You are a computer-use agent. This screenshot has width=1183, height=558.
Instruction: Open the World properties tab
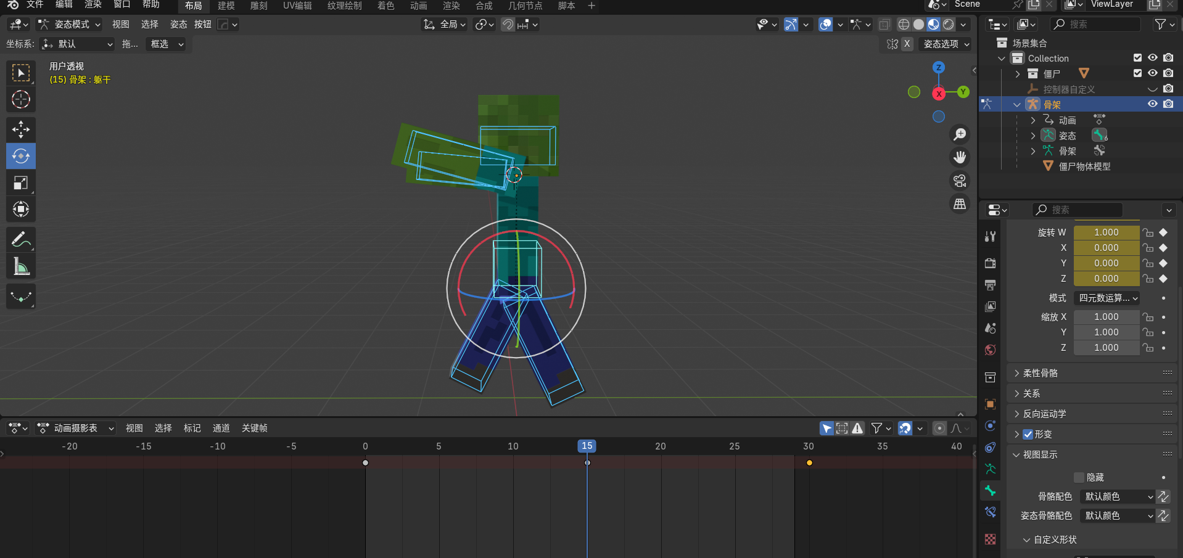(x=991, y=350)
